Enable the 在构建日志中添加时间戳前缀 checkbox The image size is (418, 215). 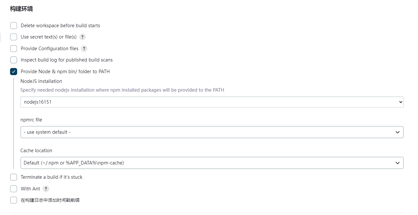click(14, 200)
